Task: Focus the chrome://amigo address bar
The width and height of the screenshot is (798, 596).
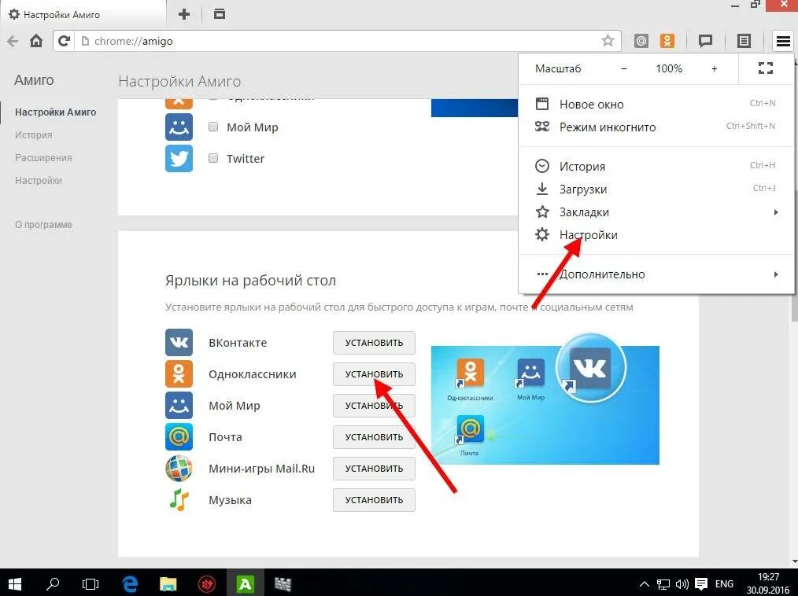Action: (x=337, y=41)
